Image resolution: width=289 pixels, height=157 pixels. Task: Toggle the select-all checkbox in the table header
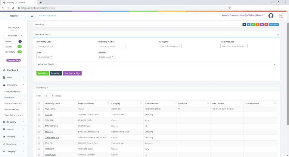click(x=39, y=103)
